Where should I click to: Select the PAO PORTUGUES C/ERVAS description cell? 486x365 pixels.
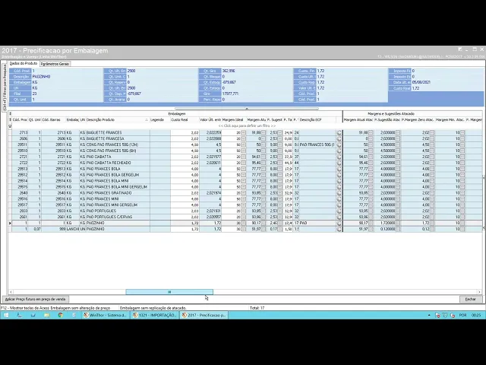pos(118,217)
